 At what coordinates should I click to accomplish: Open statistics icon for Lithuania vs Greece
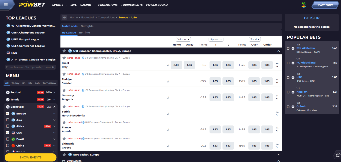point(168,146)
